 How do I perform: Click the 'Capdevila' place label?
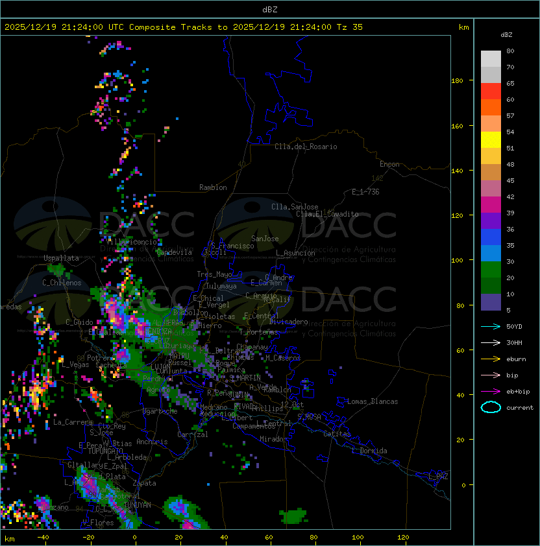tap(174, 252)
